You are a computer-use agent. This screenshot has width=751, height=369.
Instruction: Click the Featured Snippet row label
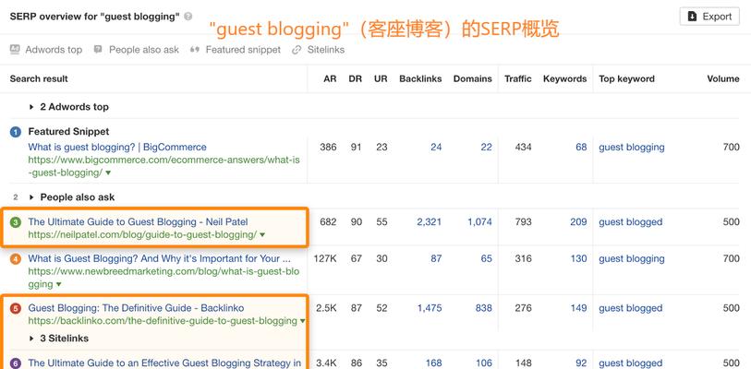(69, 132)
